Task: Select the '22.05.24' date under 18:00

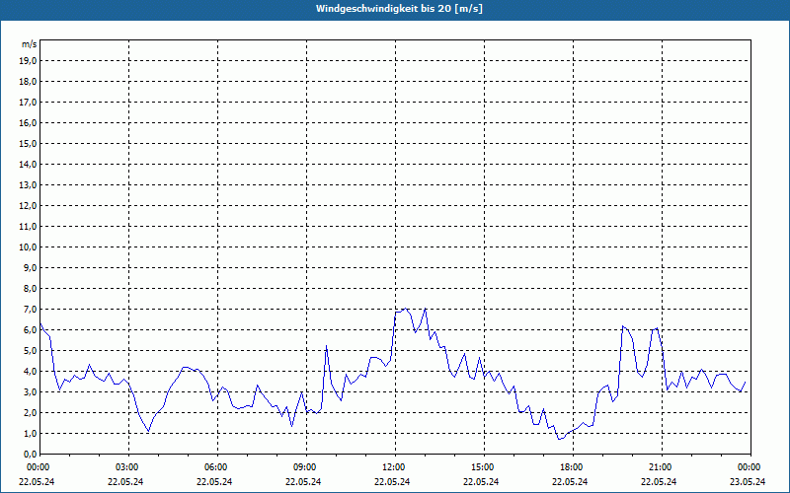Action: coord(570,481)
